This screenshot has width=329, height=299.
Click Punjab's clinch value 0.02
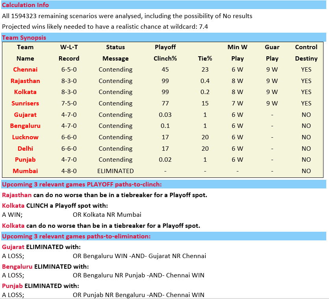click(165, 159)
